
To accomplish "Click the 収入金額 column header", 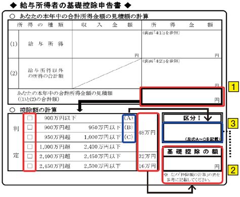I will point(107,25).
